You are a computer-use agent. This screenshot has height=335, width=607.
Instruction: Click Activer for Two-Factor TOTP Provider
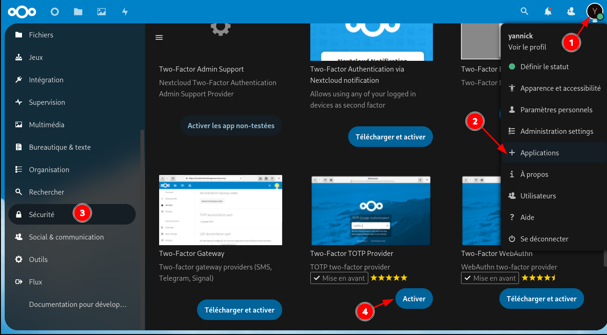(x=414, y=299)
